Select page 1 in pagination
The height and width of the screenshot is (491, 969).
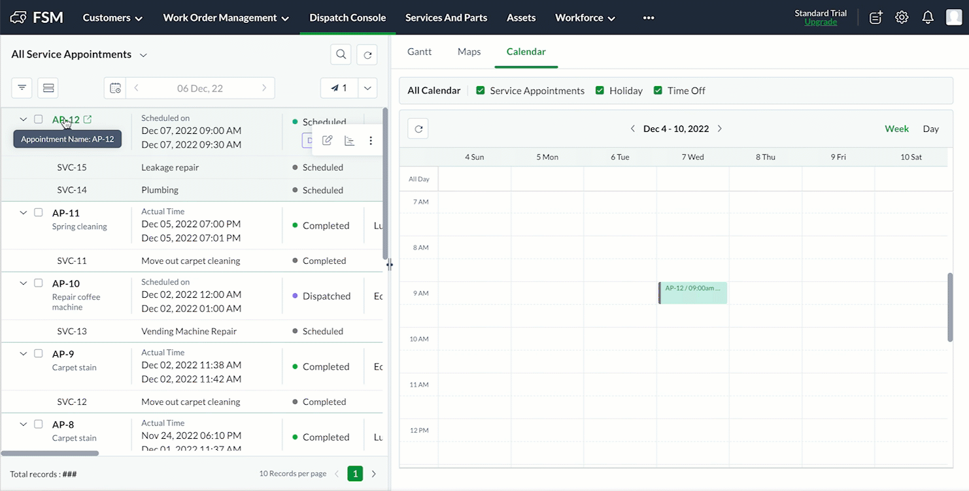(x=355, y=474)
